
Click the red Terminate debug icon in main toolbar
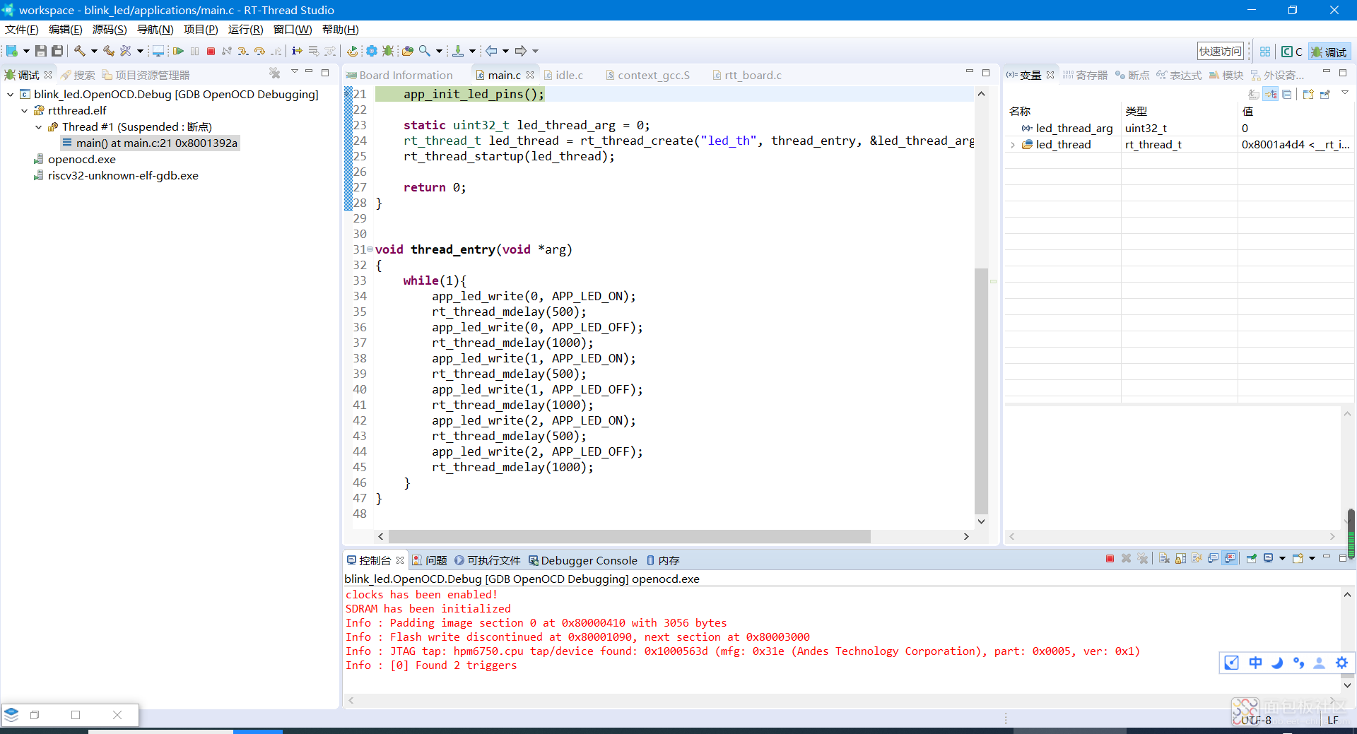point(211,51)
